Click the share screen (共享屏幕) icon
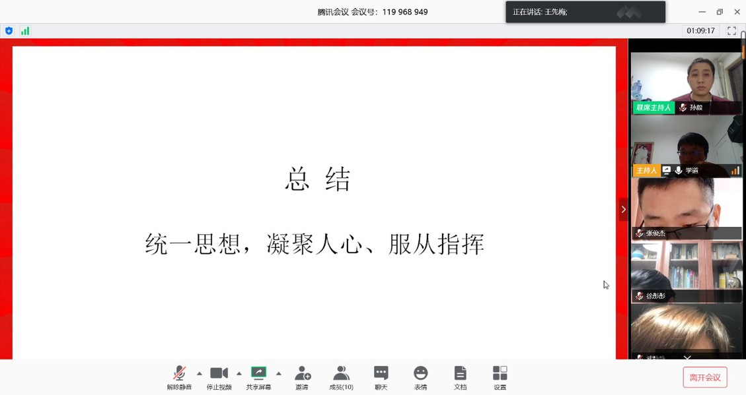Screen dimensions: 746x395 258,378
